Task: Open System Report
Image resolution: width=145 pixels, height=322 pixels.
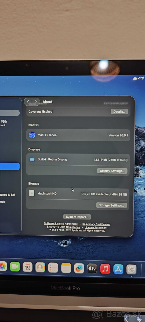Action: (x=77, y=217)
